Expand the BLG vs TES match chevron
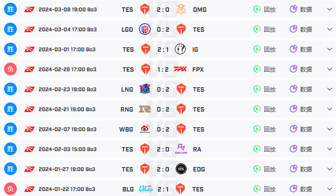The width and height of the screenshot is (336, 196). 330,189
